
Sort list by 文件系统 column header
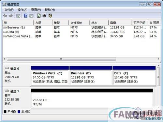click(79, 23)
